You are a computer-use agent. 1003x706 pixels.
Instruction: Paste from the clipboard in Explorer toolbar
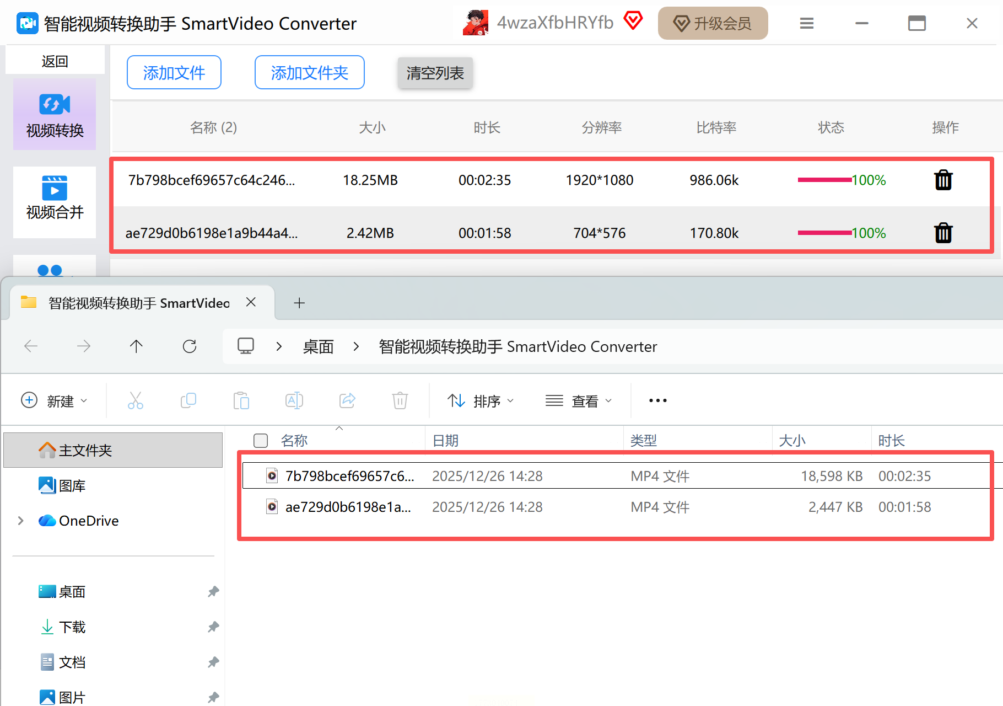[x=241, y=400]
